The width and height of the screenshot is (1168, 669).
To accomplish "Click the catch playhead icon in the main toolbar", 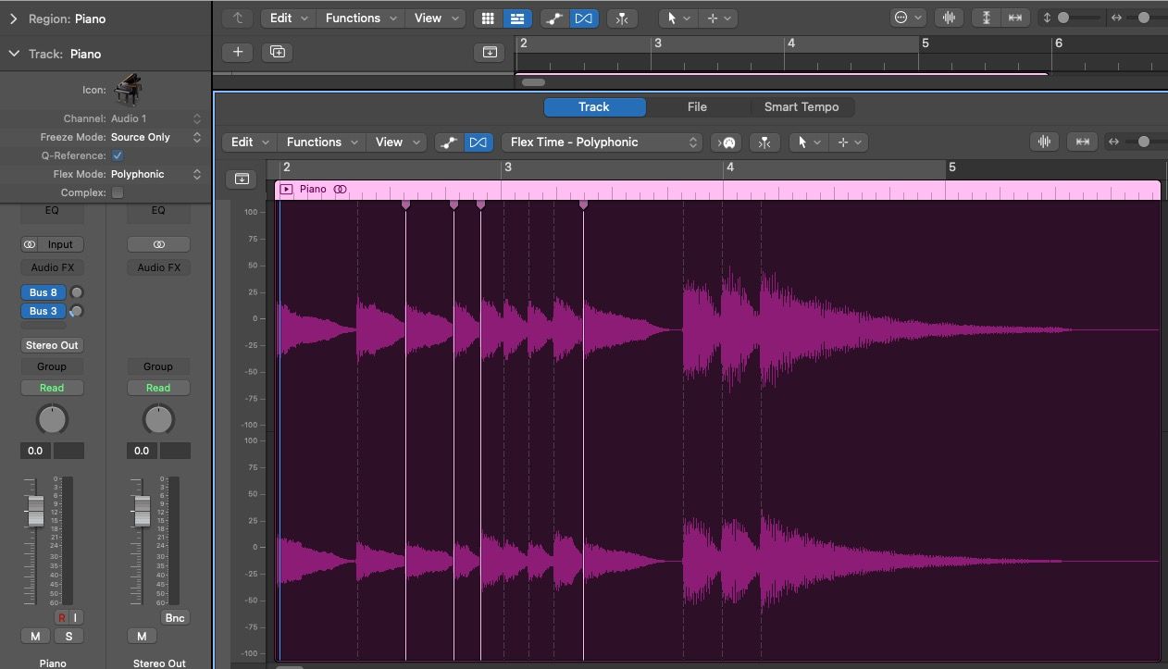I will [x=621, y=18].
